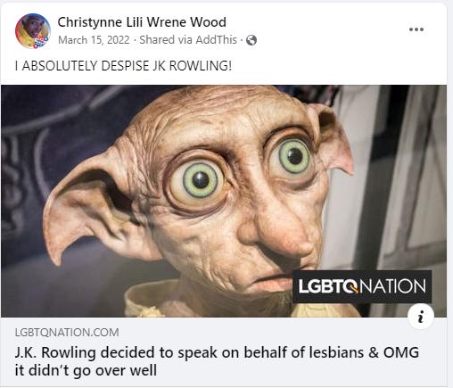The width and height of the screenshot is (453, 388).
Task: Select the I ABSOLUTELY DESPISE JK ROWLING caption
Action: point(123,66)
